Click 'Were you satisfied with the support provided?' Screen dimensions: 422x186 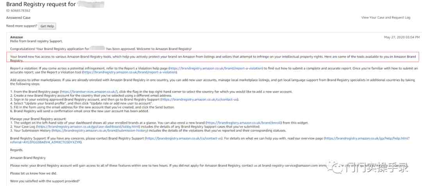point(45,181)
